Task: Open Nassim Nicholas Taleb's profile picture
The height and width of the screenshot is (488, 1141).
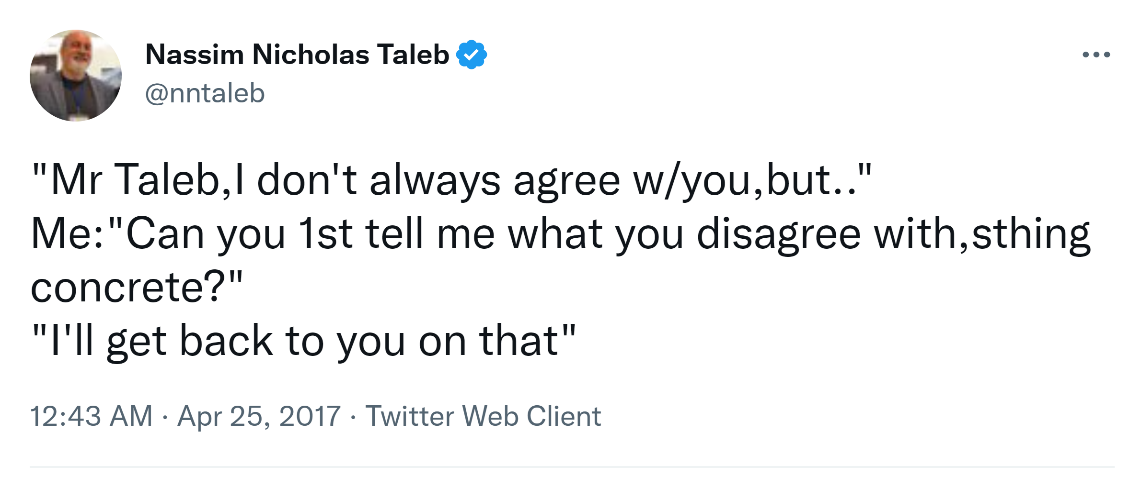Action: click(76, 76)
